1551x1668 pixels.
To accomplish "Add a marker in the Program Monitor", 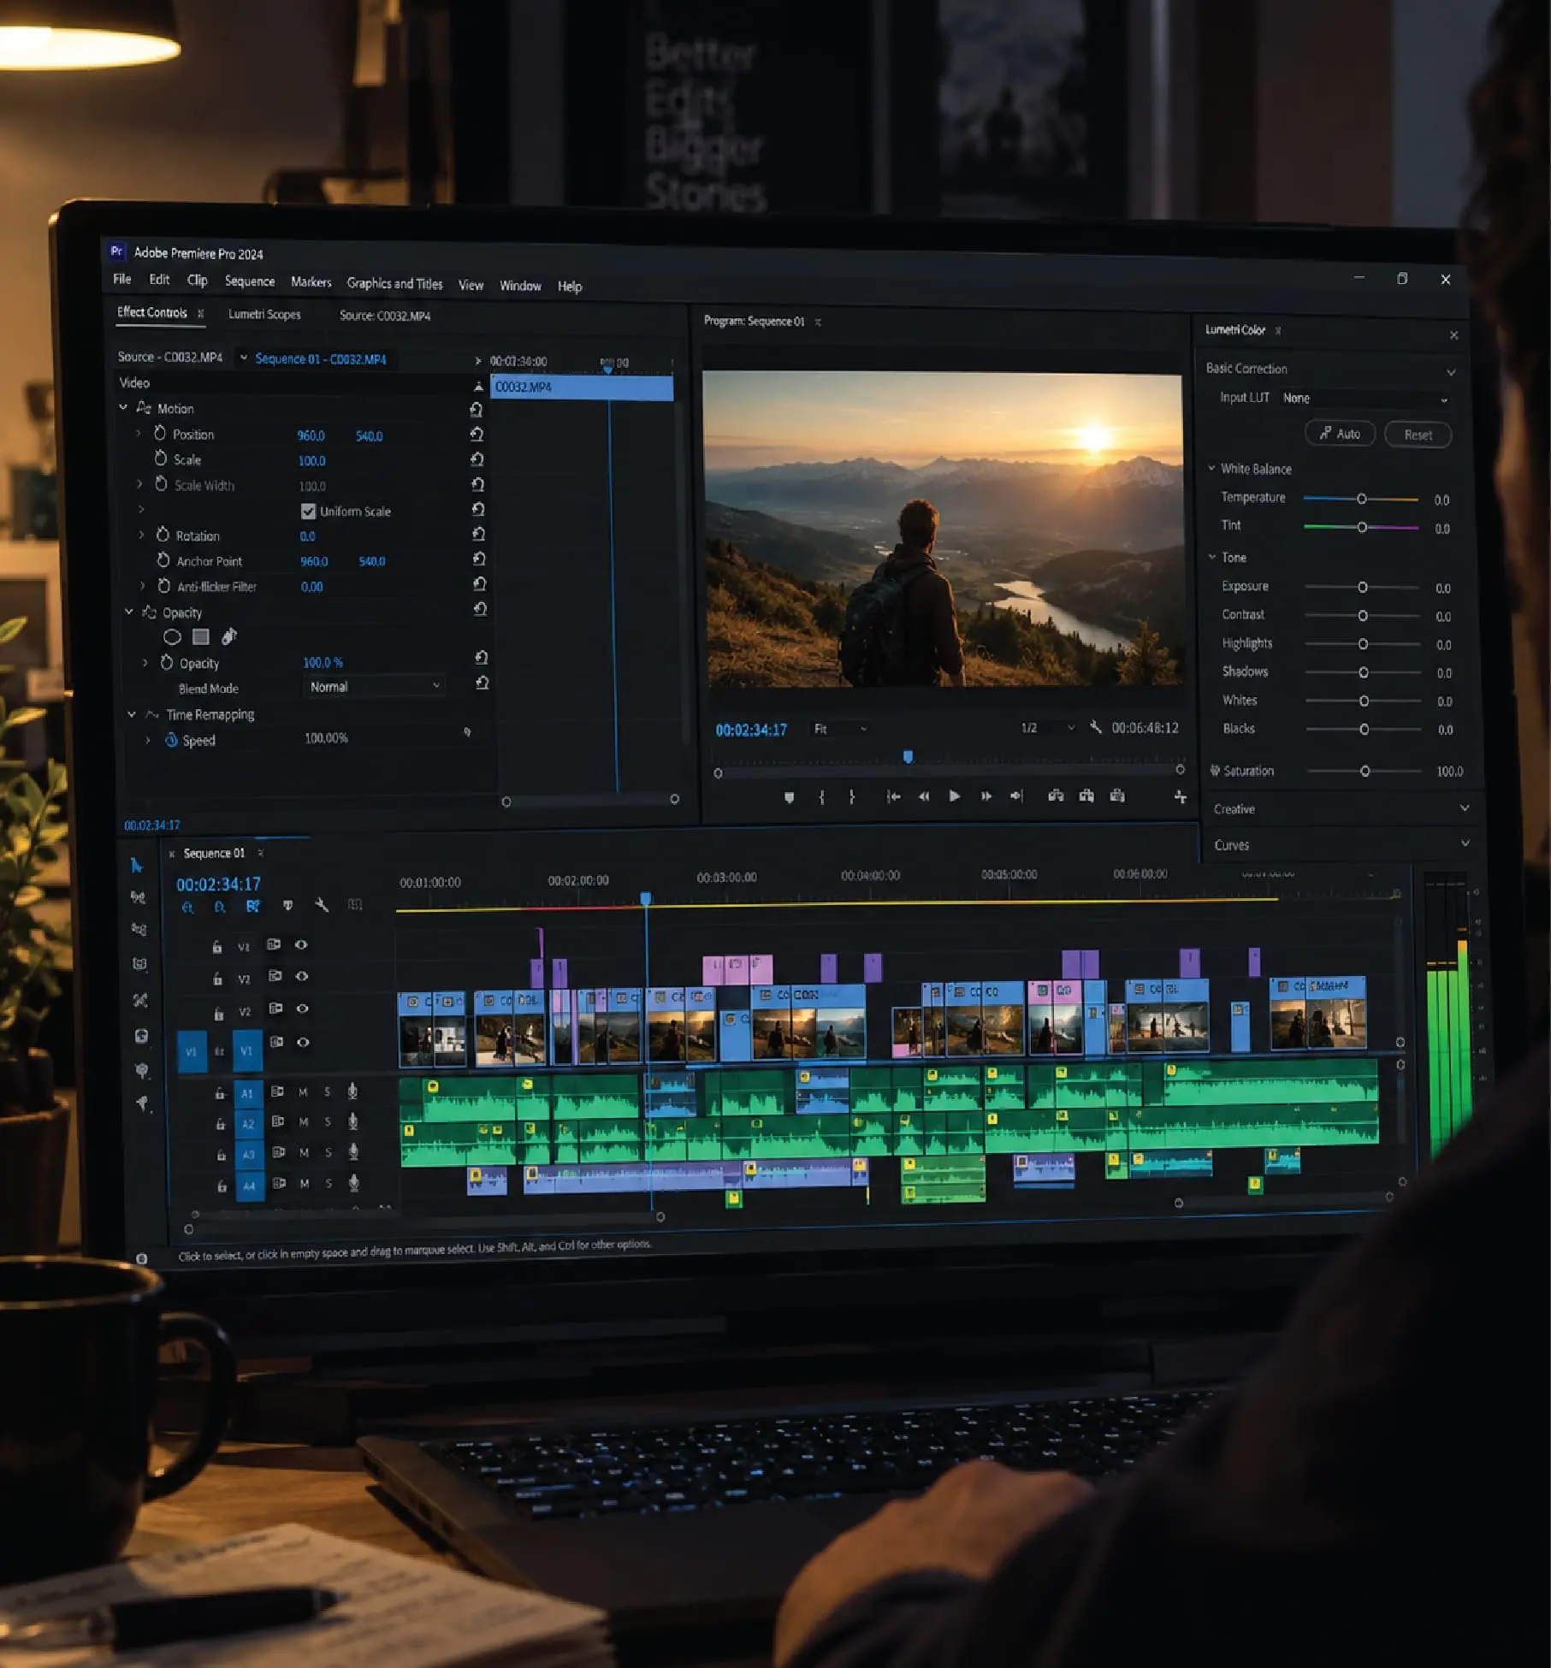I will 789,797.
